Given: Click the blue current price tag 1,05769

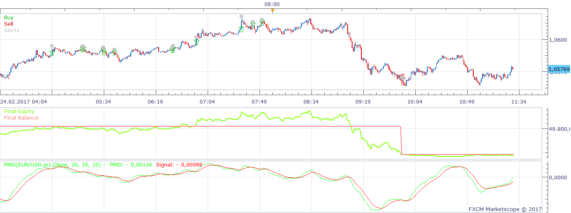Looking at the screenshot, I should pos(559,69).
